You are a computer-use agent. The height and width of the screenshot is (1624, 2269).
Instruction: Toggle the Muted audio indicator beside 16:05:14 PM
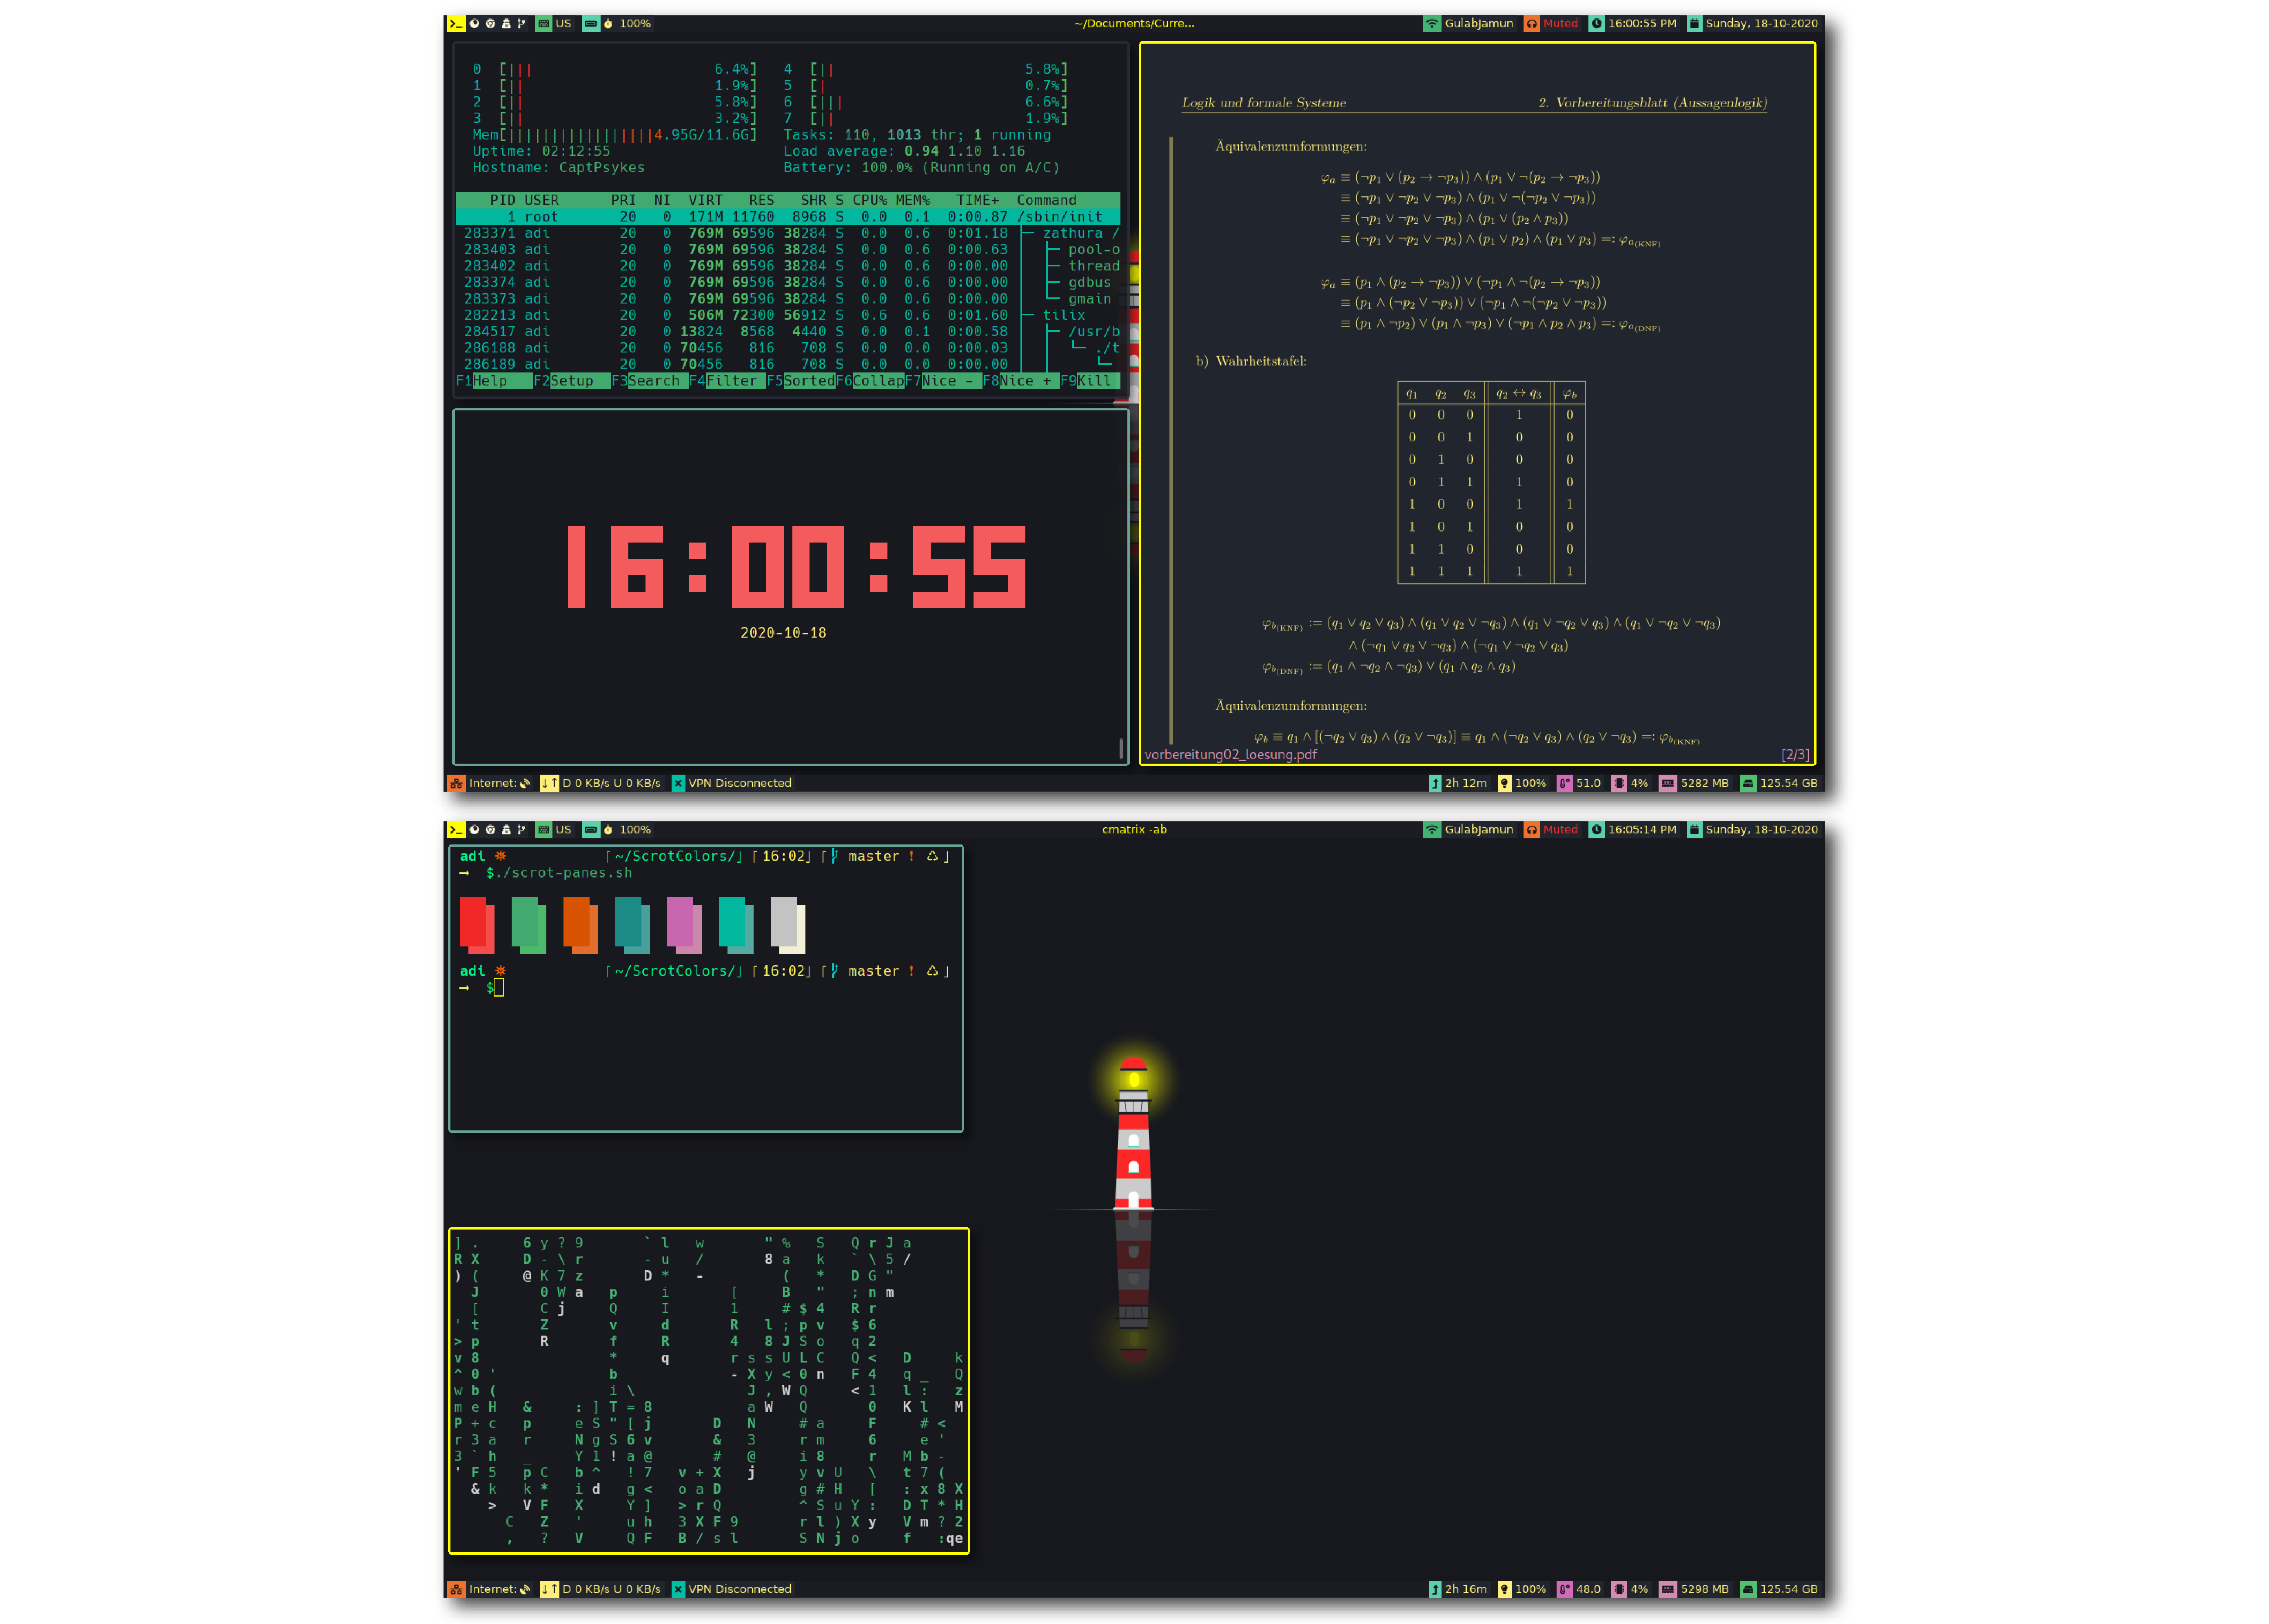1551,829
